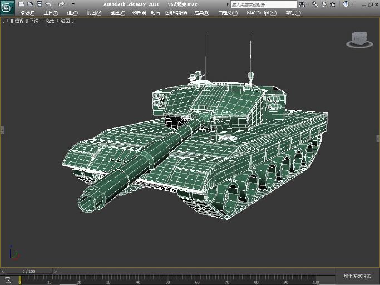The height and width of the screenshot is (285, 380).
Task: Click the next frame arrow on time slider
Action: [56, 271]
